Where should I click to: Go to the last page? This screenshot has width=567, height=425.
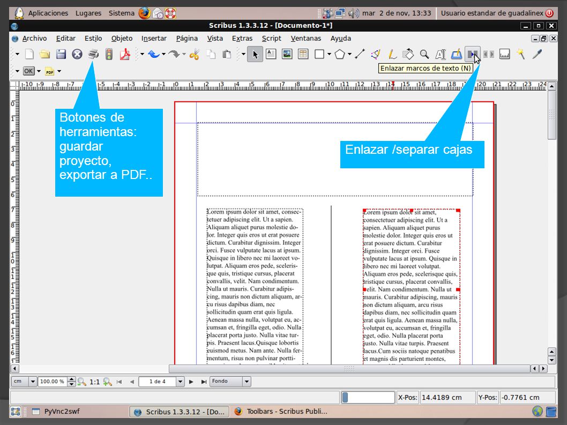click(x=204, y=382)
